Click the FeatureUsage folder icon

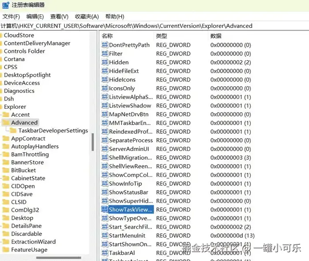(x=6, y=250)
